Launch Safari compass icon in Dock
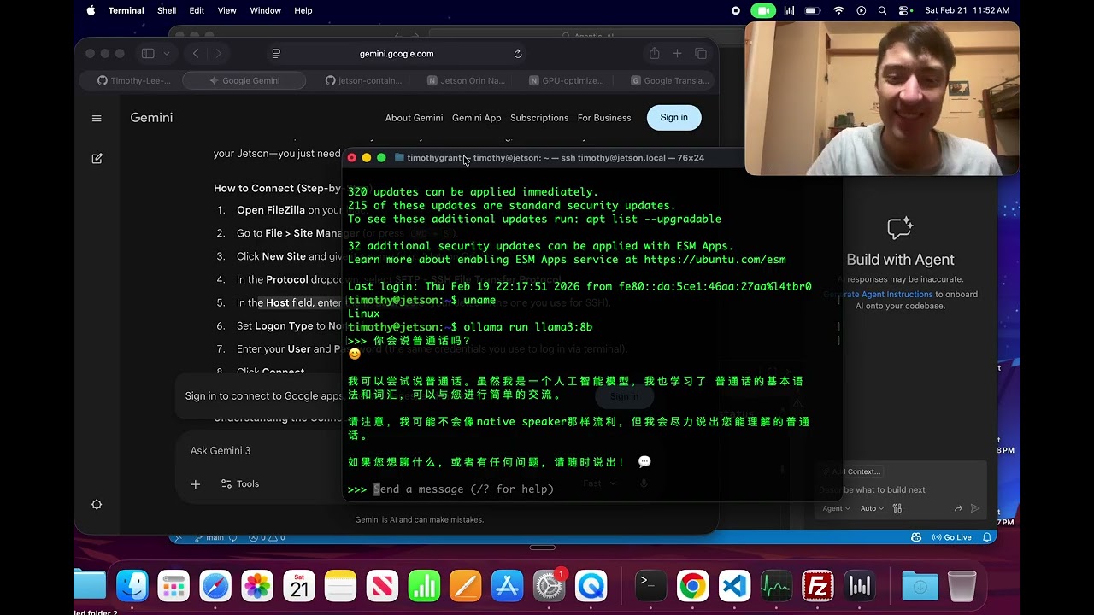The image size is (1094, 615). 215,586
